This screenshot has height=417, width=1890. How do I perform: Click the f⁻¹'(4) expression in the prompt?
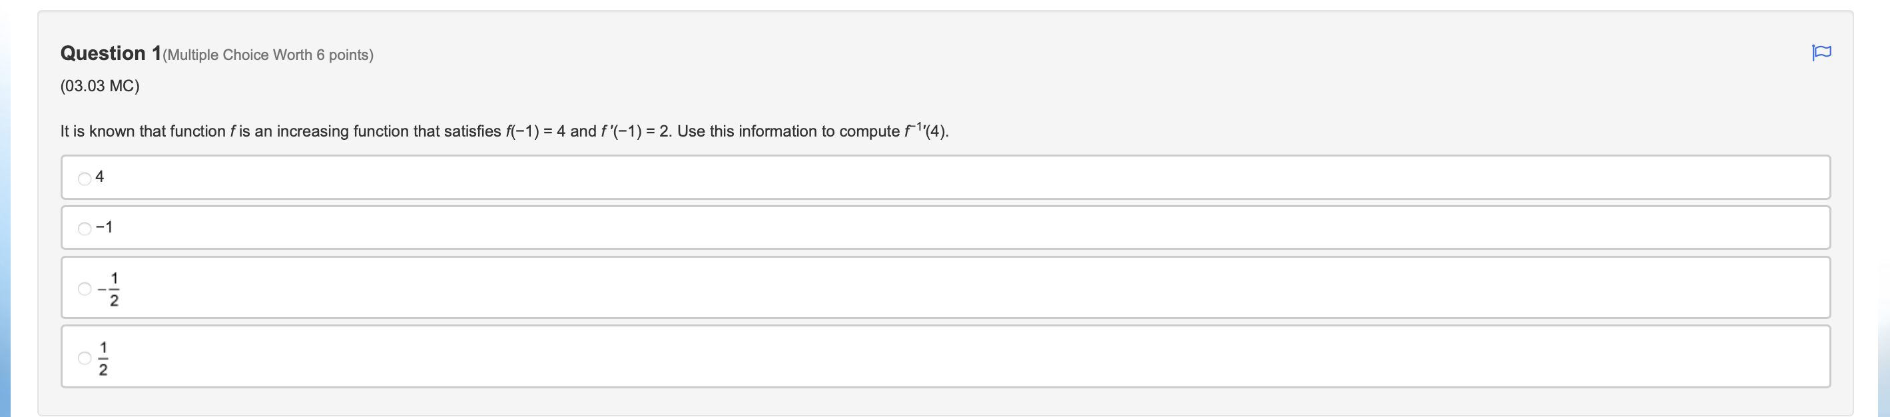pyautogui.click(x=926, y=131)
